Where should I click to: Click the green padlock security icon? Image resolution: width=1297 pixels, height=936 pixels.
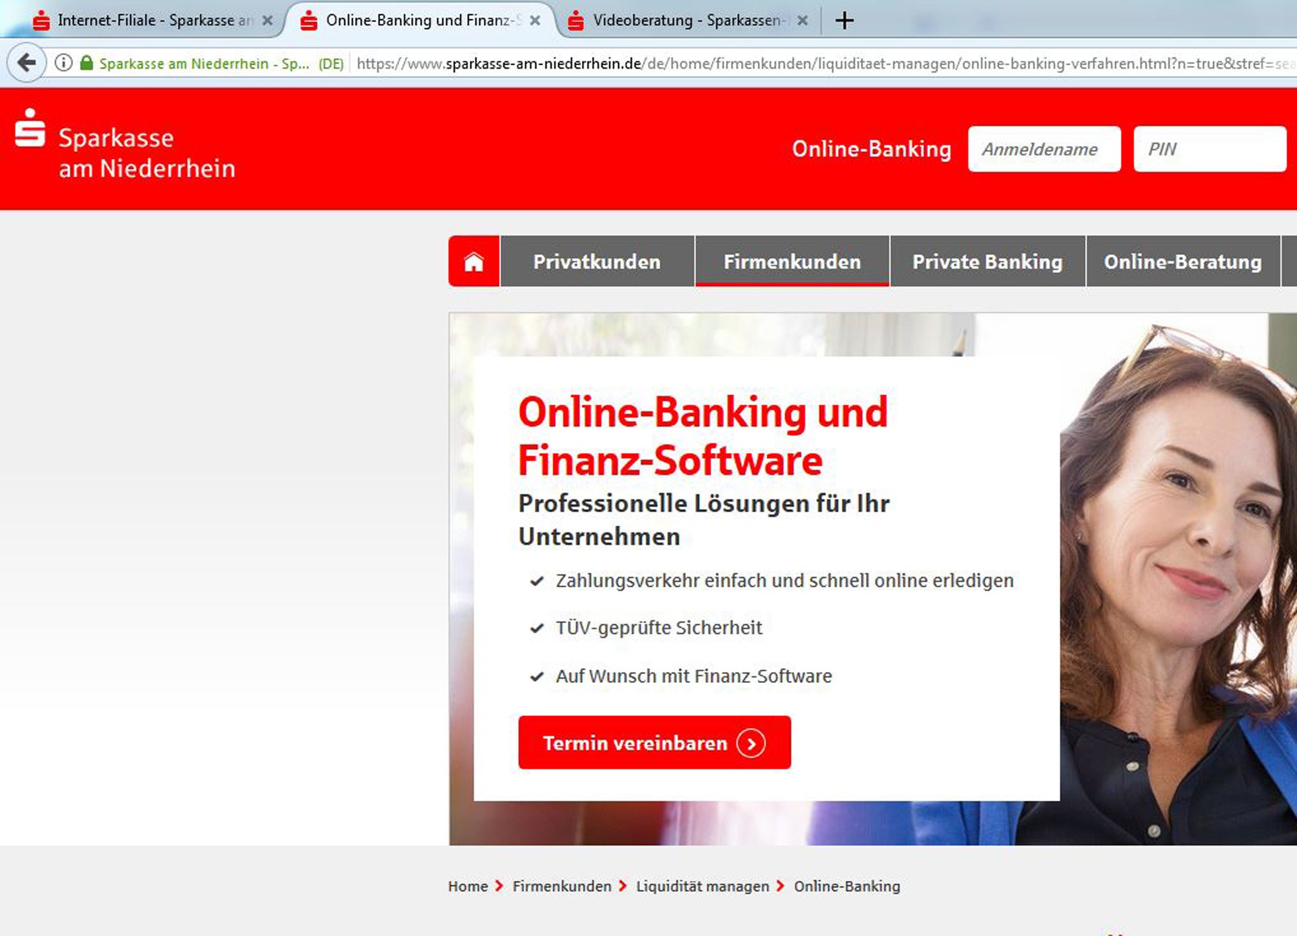(x=87, y=63)
